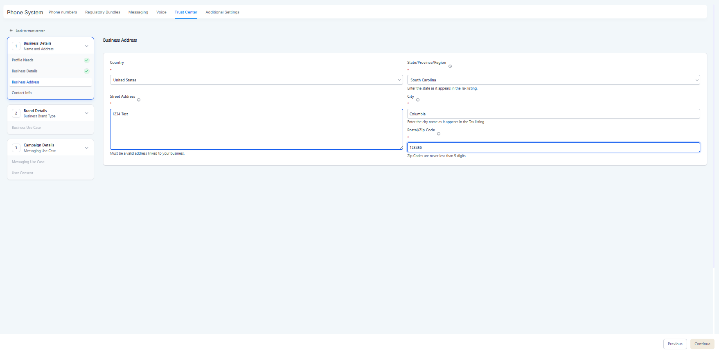Click the back arrow icon beside trust center
The image size is (719, 353).
click(11, 31)
